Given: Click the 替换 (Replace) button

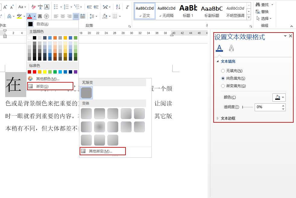Looking at the screenshot, I should coord(262,11).
